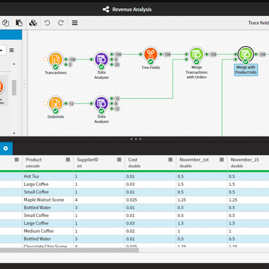The width and height of the screenshot is (269, 269).
Task: Close the data viewer tab
Action: click(6, 149)
